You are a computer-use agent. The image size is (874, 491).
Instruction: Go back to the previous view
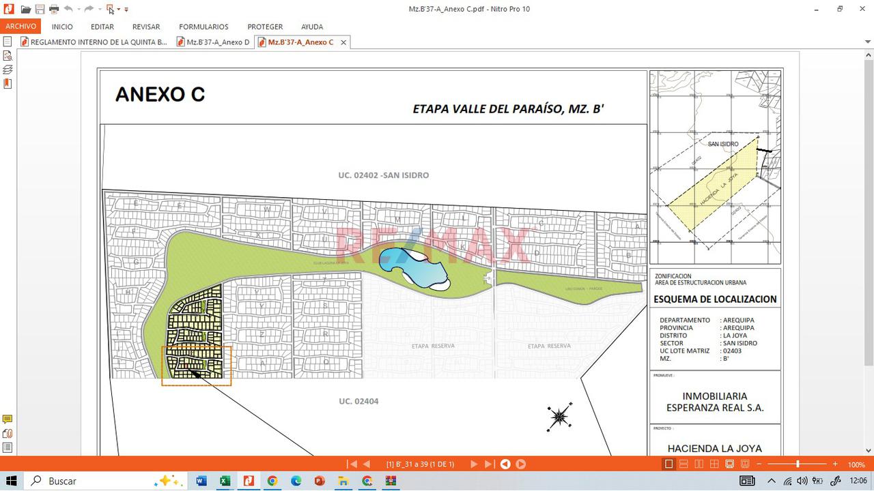[x=505, y=464]
